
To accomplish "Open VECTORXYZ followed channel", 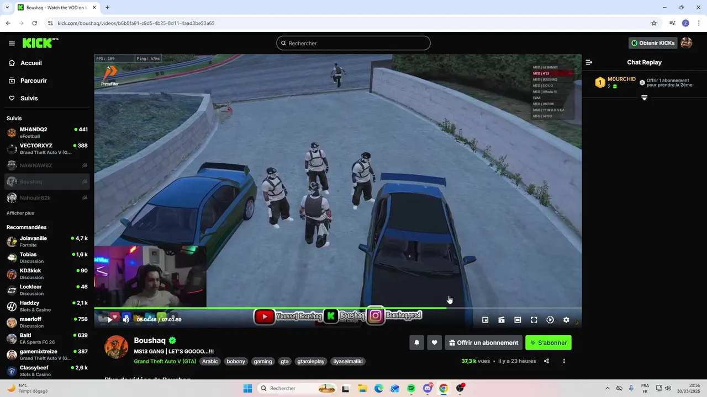I will [x=47, y=149].
